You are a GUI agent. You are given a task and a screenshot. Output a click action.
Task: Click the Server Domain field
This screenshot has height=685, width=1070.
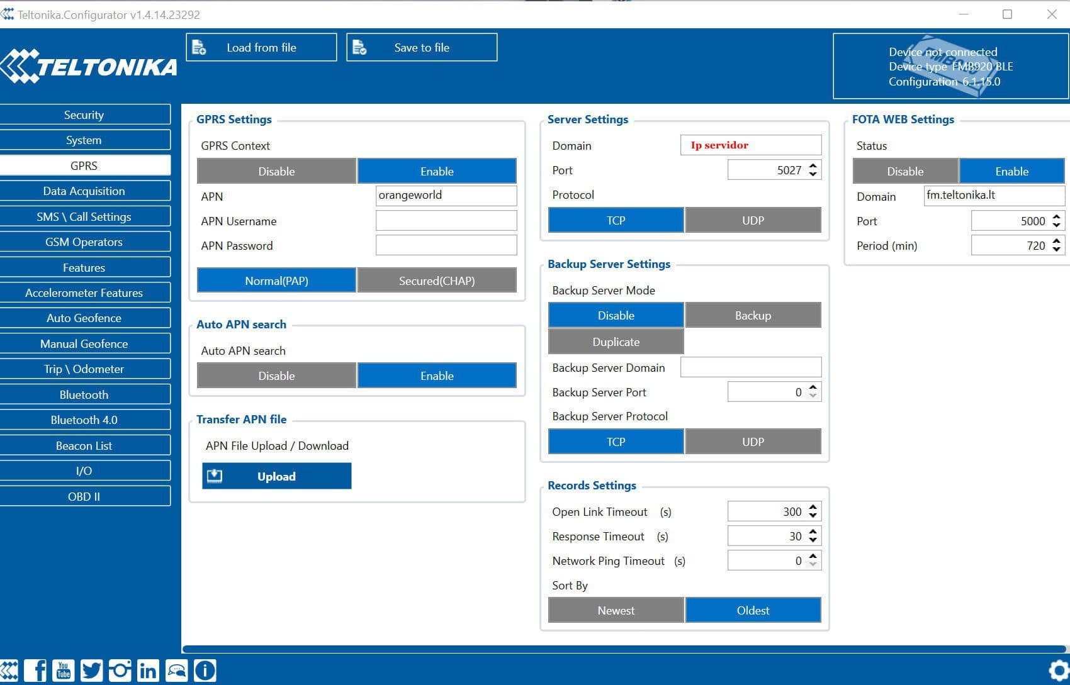751,145
